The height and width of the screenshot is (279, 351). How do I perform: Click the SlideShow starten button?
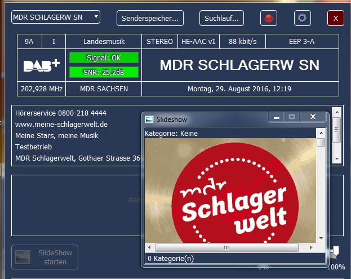(x=45, y=257)
